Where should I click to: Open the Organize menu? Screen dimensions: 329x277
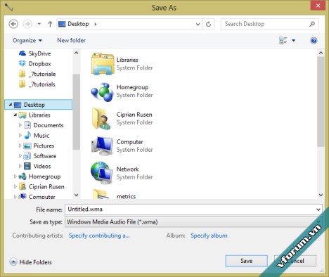(27, 41)
